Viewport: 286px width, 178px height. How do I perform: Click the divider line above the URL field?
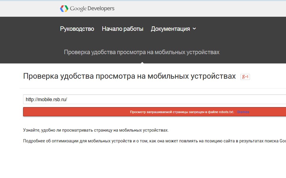pyautogui.click(x=150, y=88)
